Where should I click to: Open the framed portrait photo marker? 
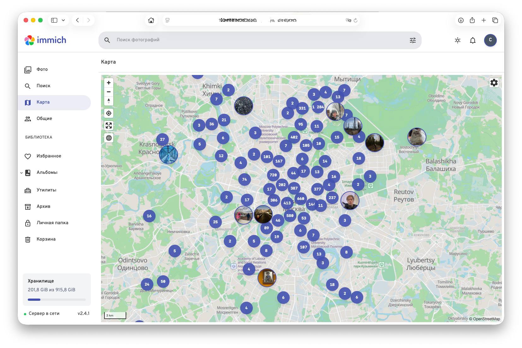point(267,278)
